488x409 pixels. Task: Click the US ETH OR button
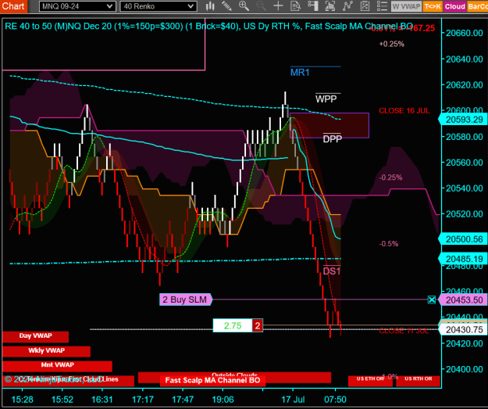click(x=370, y=381)
